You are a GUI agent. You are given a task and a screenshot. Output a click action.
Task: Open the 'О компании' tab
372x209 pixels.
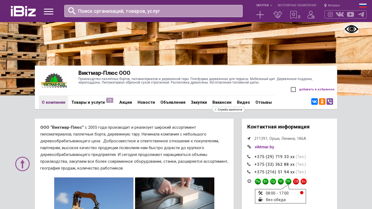(53, 102)
